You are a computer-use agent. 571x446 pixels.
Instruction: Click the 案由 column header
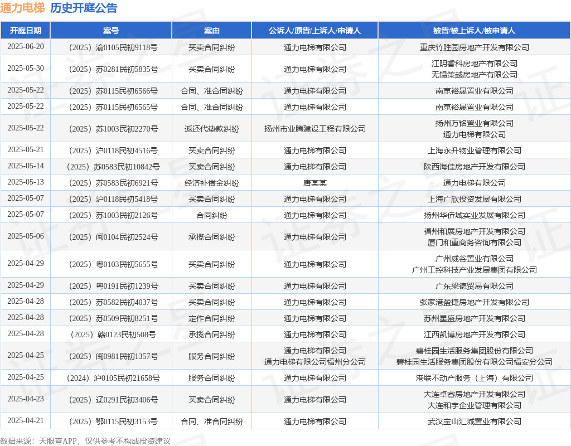[211, 31]
